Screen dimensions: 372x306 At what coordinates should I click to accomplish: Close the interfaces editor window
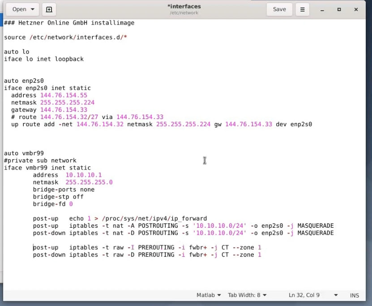tap(356, 9)
